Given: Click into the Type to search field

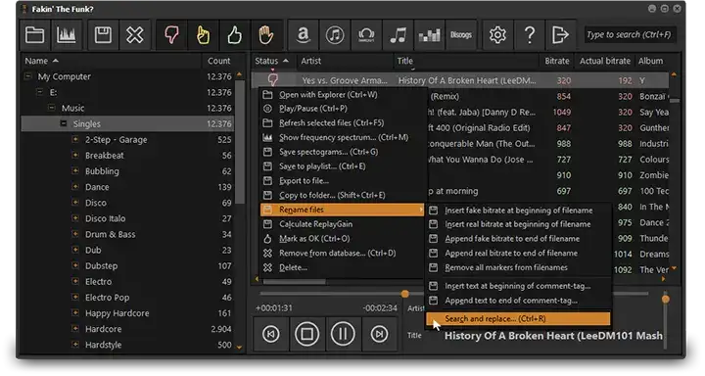Looking at the screenshot, I should (x=630, y=34).
